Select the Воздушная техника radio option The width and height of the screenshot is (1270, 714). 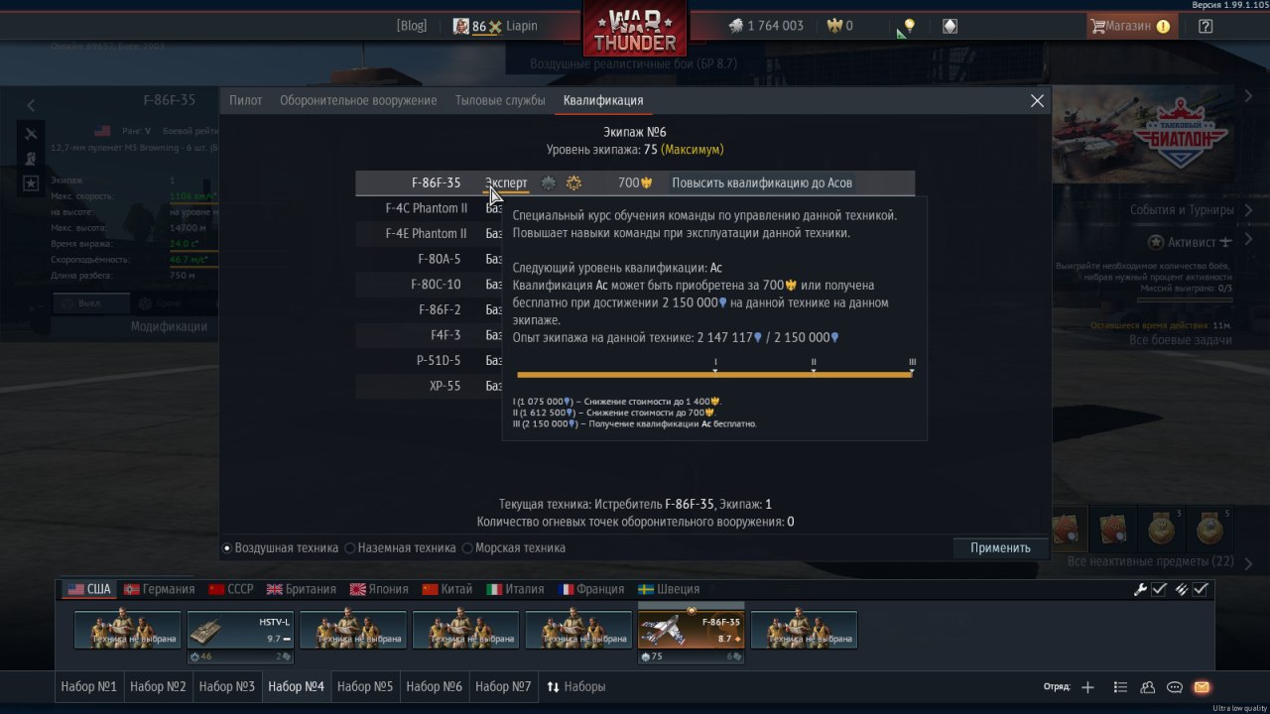point(281,547)
